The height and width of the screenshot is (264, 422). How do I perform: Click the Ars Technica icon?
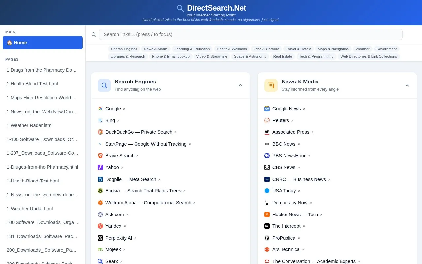click(267, 249)
